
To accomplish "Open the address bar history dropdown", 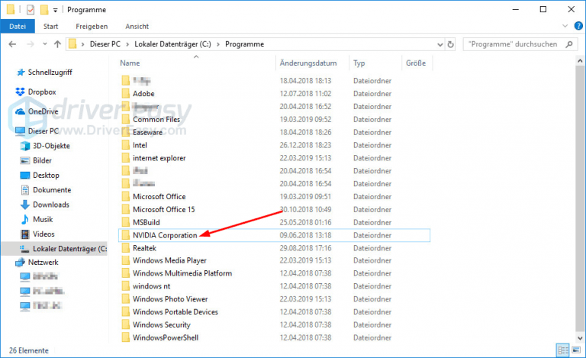I will (x=439, y=44).
